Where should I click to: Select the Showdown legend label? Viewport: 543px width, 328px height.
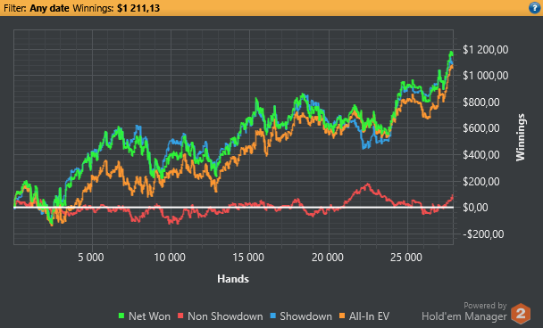tap(305, 316)
